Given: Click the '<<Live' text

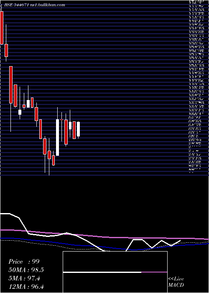Looking at the screenshot, I should (176, 279).
